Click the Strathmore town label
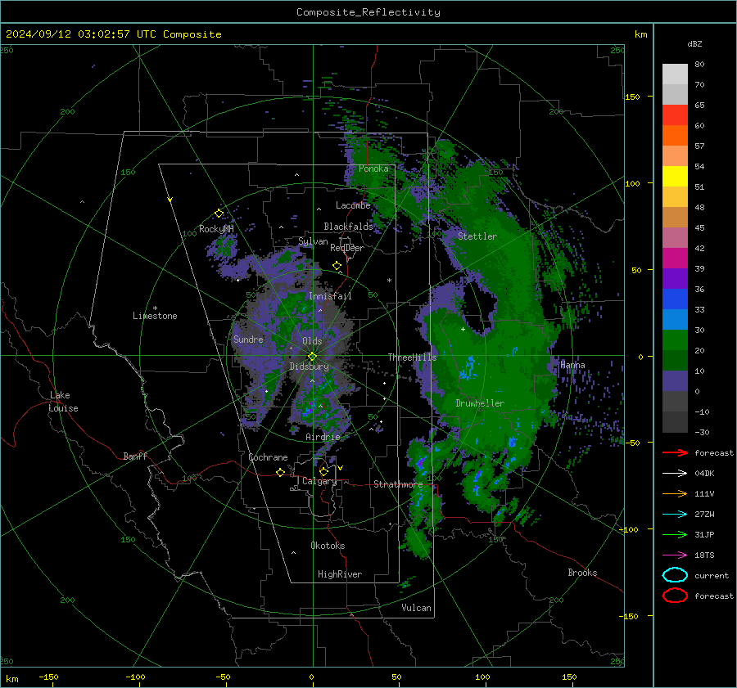This screenshot has height=688, width=737. pyautogui.click(x=398, y=484)
